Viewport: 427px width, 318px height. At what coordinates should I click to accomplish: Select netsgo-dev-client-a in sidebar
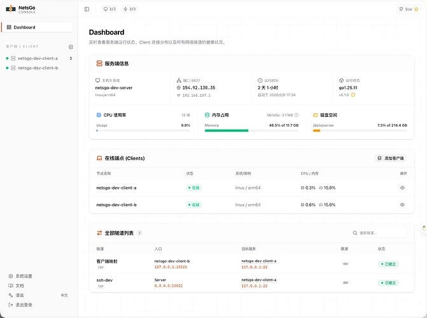(x=38, y=59)
